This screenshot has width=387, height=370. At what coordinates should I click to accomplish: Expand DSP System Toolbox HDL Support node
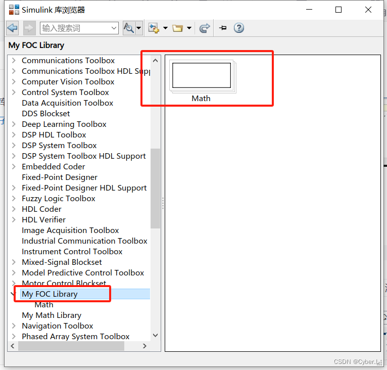(14, 156)
